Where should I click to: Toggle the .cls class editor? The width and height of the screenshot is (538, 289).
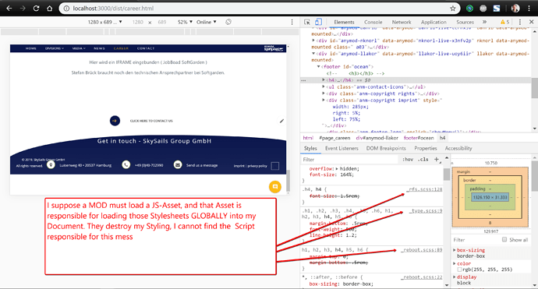pyautogui.click(x=423, y=160)
